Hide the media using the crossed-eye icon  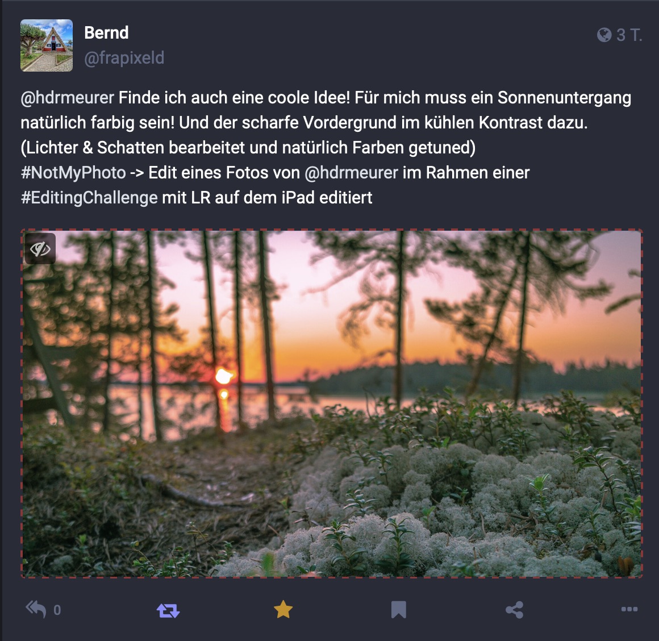coord(40,249)
